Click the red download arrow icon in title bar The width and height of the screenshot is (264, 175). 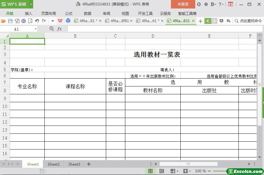[x=231, y=4]
